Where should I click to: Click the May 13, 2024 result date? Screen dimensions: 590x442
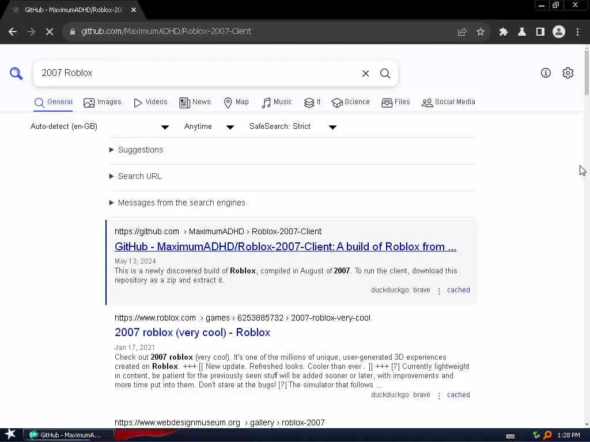pos(135,261)
